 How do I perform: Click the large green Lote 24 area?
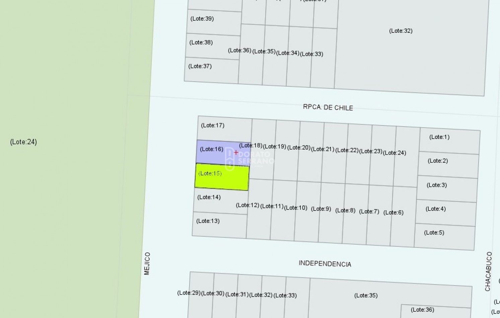click(67, 142)
